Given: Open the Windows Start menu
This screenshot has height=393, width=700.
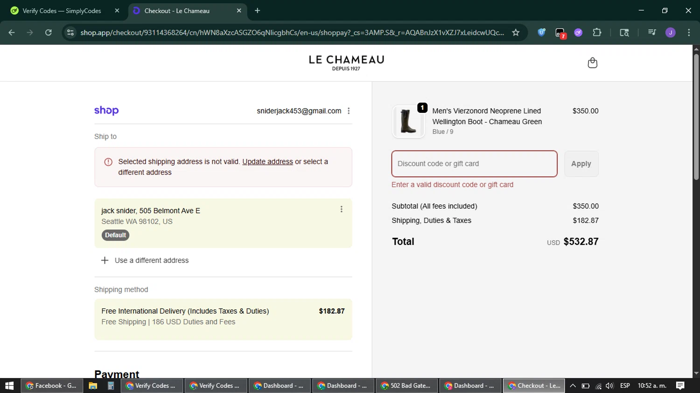Looking at the screenshot, I should (9, 386).
